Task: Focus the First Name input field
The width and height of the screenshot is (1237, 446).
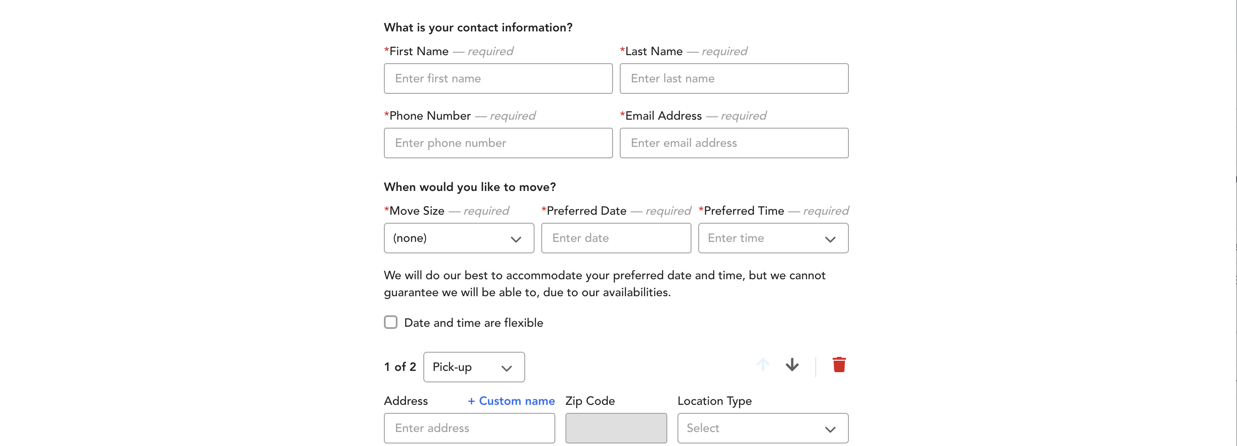Action: point(498,79)
